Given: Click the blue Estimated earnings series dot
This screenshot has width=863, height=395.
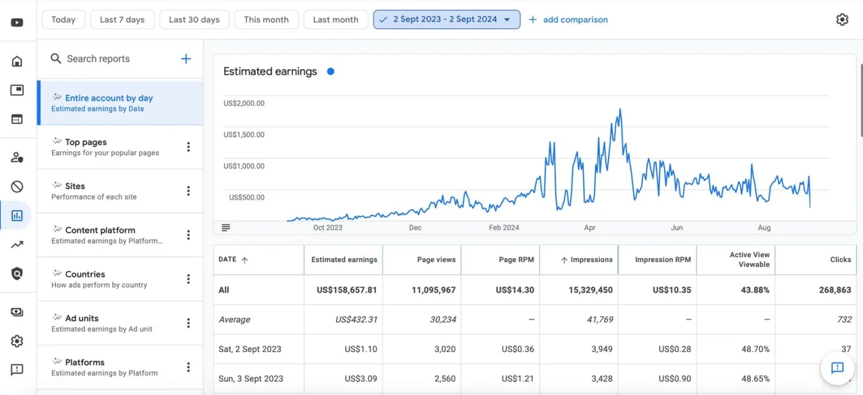Looking at the screenshot, I should pyautogui.click(x=330, y=71).
